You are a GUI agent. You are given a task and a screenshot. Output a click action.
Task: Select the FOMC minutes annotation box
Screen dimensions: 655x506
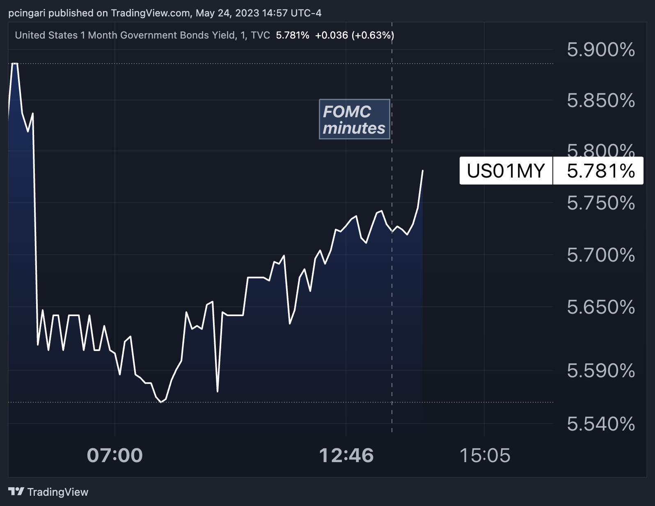coord(355,119)
